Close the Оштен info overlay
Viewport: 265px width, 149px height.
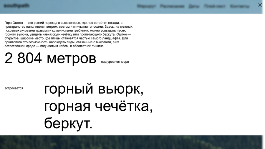(260, 5)
